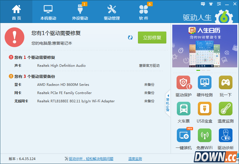Open the 驱动保护 driver protection icon
Screen dimensions: 239x164
pos(183,83)
